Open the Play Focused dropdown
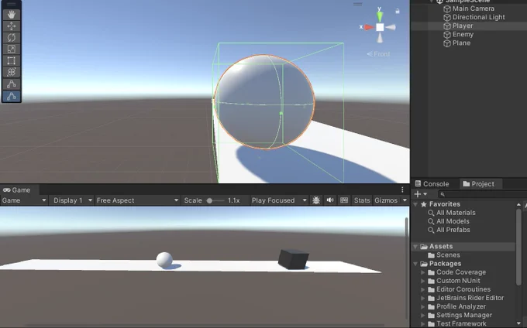Screen dimensions: 527x328 click(x=279, y=200)
